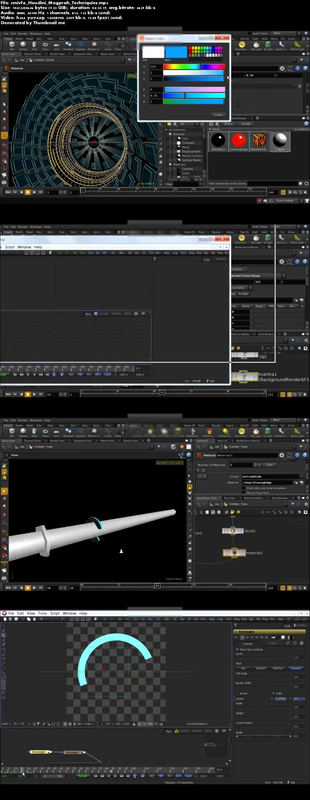The width and height of the screenshot is (310, 800).
Task: Click the Fusion viewer lock icon beside DoD
Action: (134, 724)
